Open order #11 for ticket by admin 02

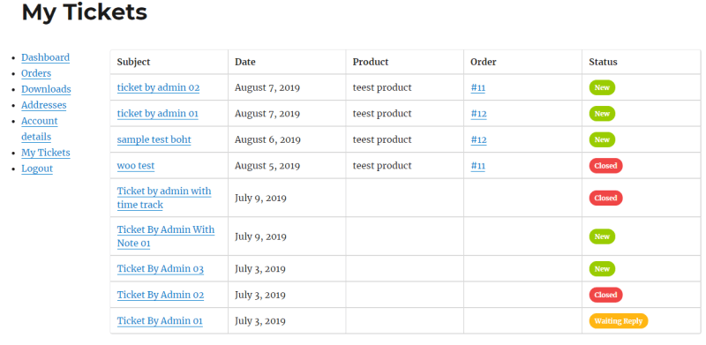[x=478, y=87]
